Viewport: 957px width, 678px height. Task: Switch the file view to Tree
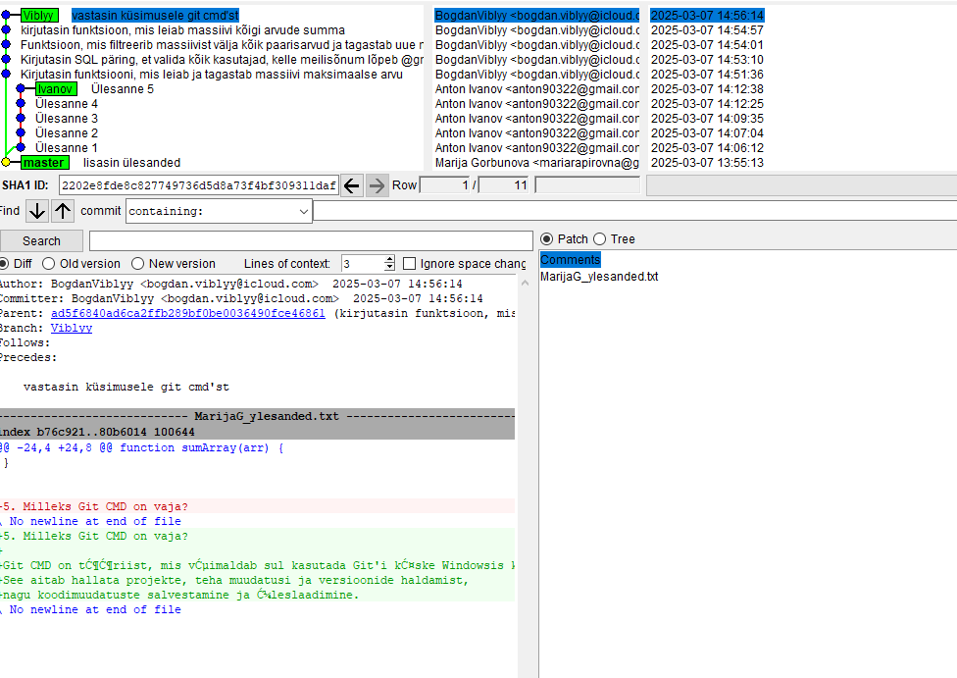[x=599, y=239]
